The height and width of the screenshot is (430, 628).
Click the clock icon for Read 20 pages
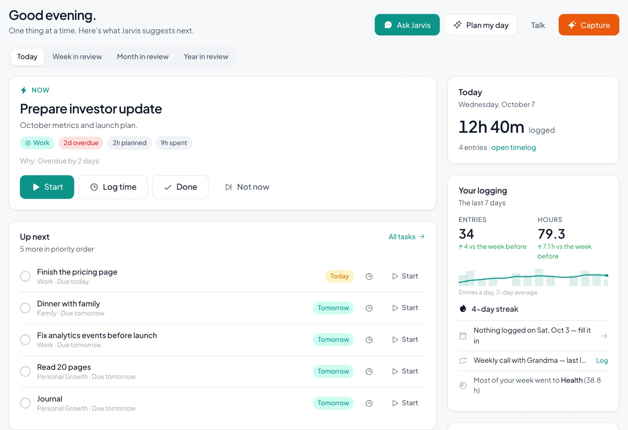point(369,372)
